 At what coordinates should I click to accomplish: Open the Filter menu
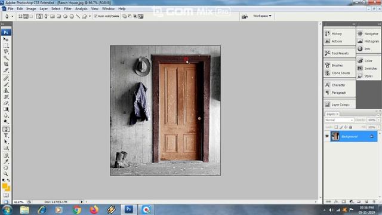67,9
